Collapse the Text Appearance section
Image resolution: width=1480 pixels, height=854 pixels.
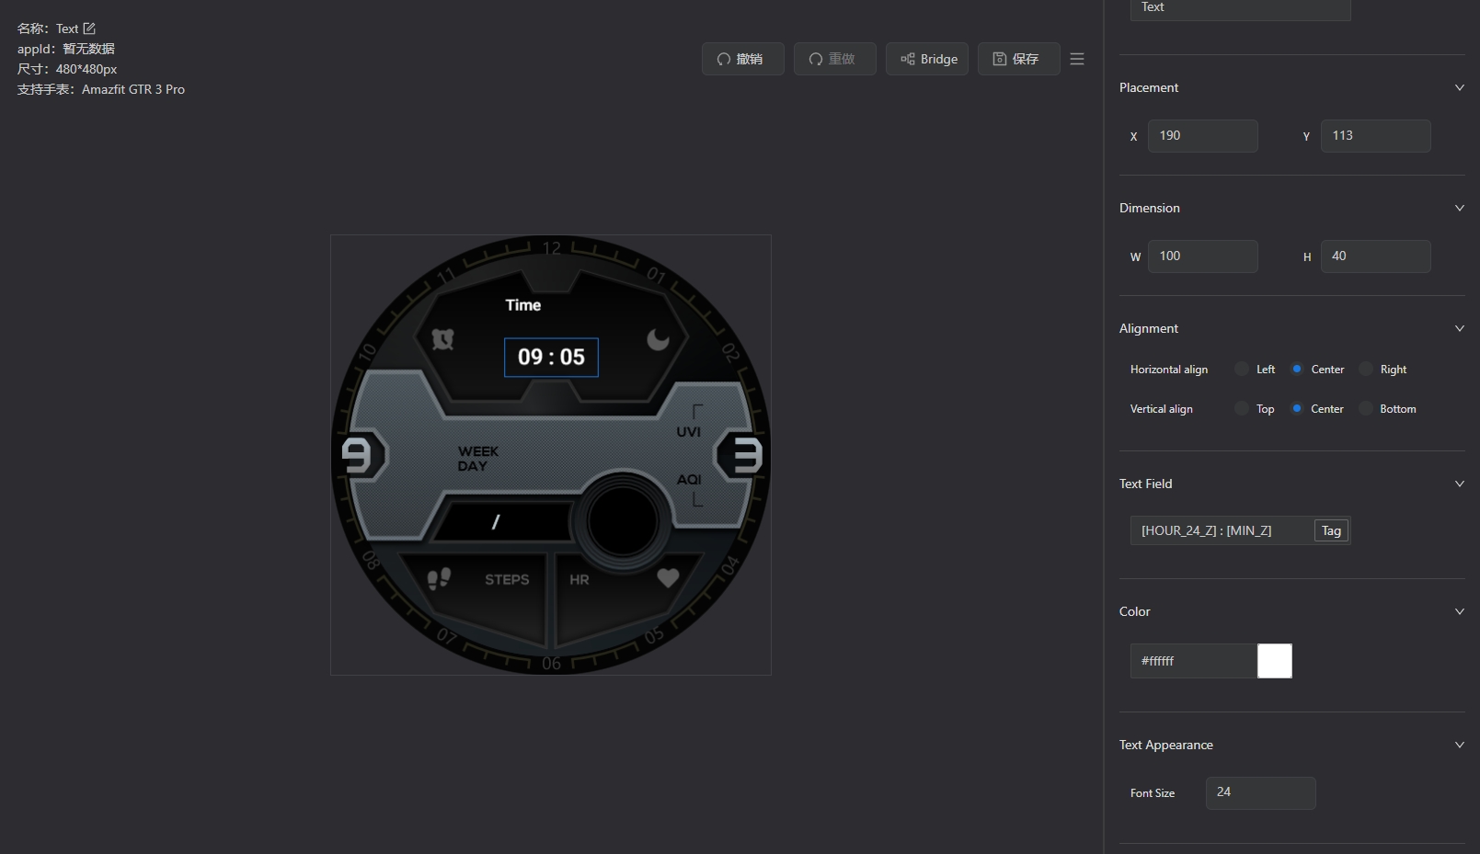pyautogui.click(x=1459, y=746)
